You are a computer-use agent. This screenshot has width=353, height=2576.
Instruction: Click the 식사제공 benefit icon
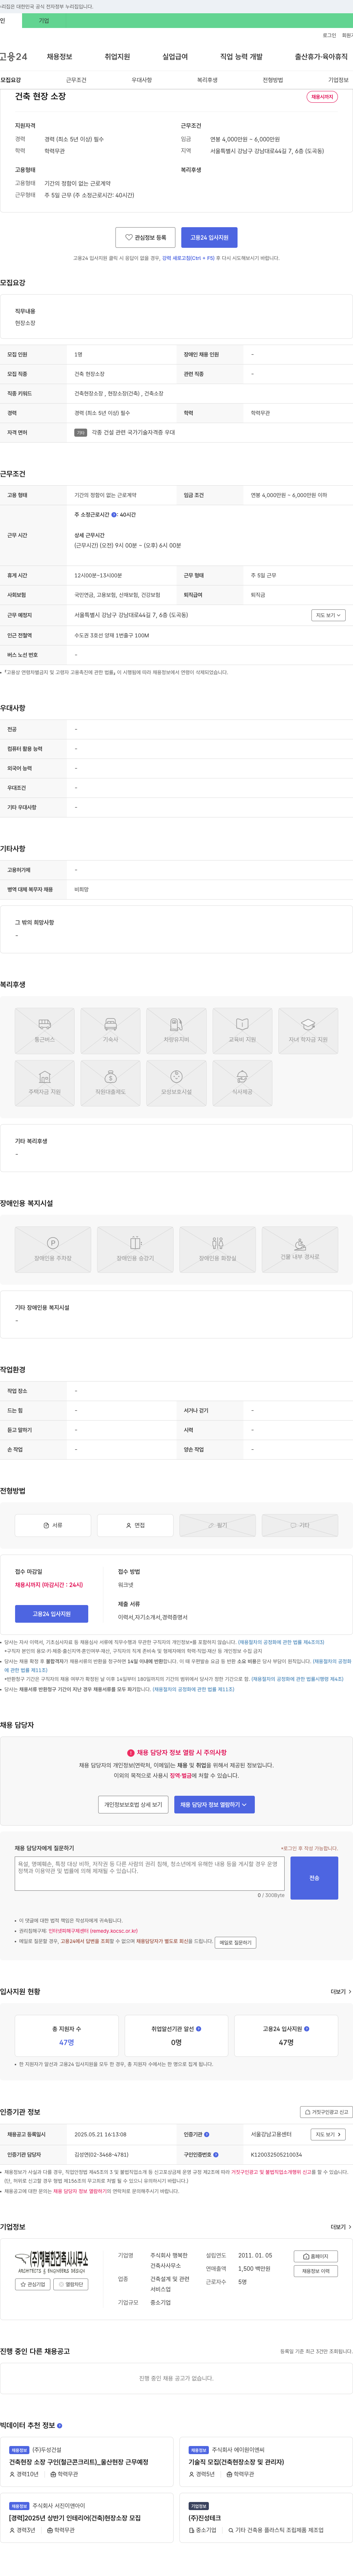click(242, 1082)
